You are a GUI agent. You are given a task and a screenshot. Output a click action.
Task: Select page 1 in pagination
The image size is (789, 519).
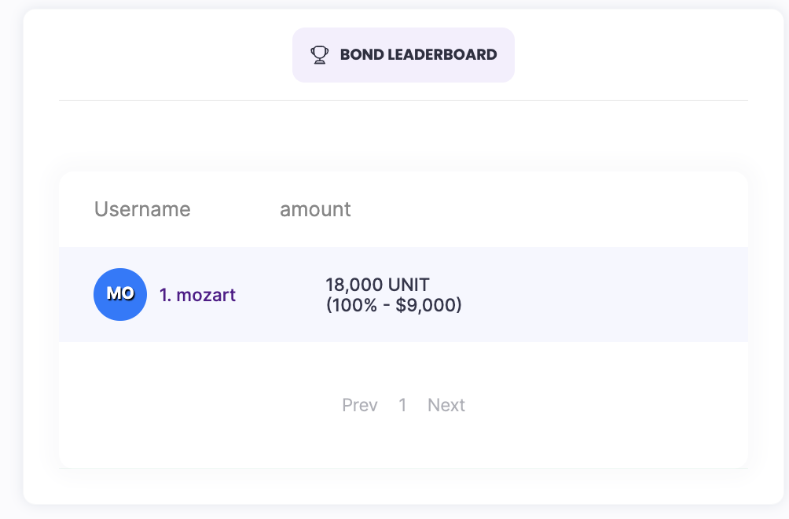pyautogui.click(x=402, y=405)
